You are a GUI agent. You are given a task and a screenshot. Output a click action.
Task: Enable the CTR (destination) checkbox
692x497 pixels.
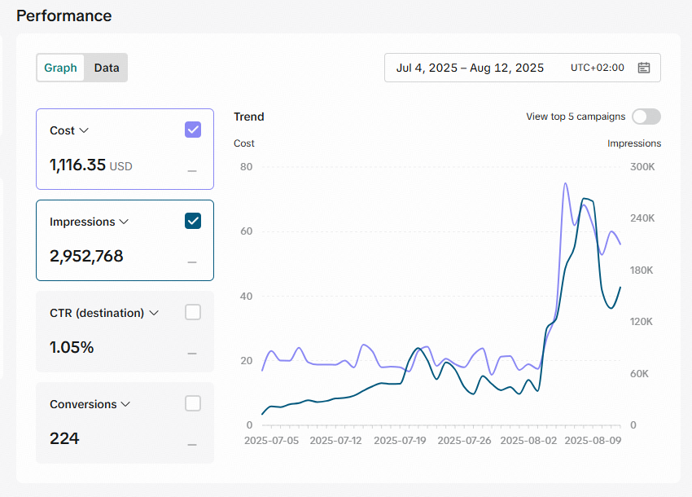pos(193,312)
